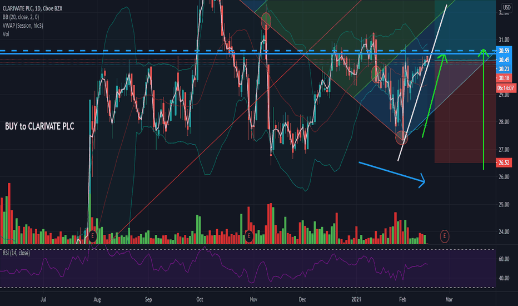This screenshot has width=518, height=306.
Task: Open the earnings marker near November
Action: click(x=249, y=236)
